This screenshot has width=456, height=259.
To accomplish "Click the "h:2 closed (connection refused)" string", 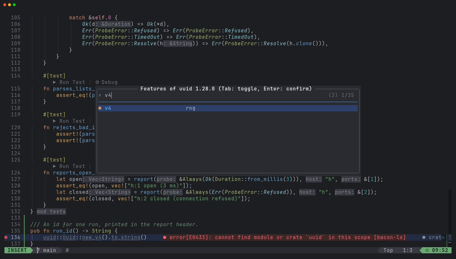I will tap(187, 199).
